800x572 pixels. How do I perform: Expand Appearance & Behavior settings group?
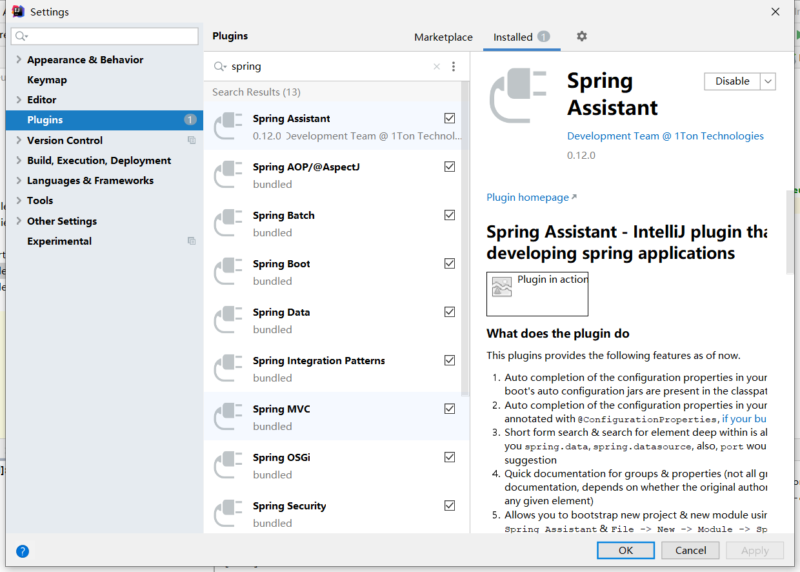[x=19, y=59]
